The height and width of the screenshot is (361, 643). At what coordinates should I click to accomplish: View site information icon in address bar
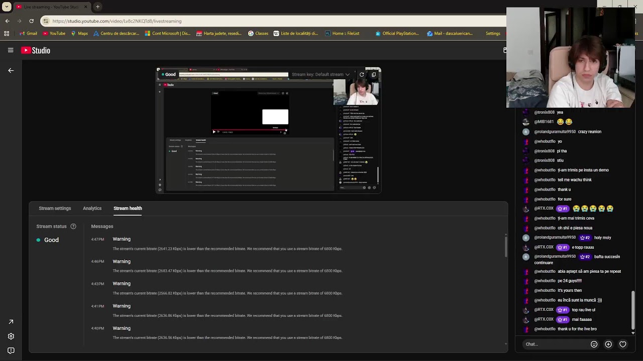46,21
